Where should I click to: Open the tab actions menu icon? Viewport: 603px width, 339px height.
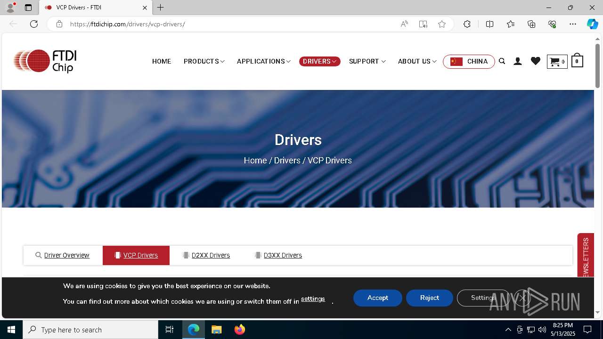click(x=28, y=8)
